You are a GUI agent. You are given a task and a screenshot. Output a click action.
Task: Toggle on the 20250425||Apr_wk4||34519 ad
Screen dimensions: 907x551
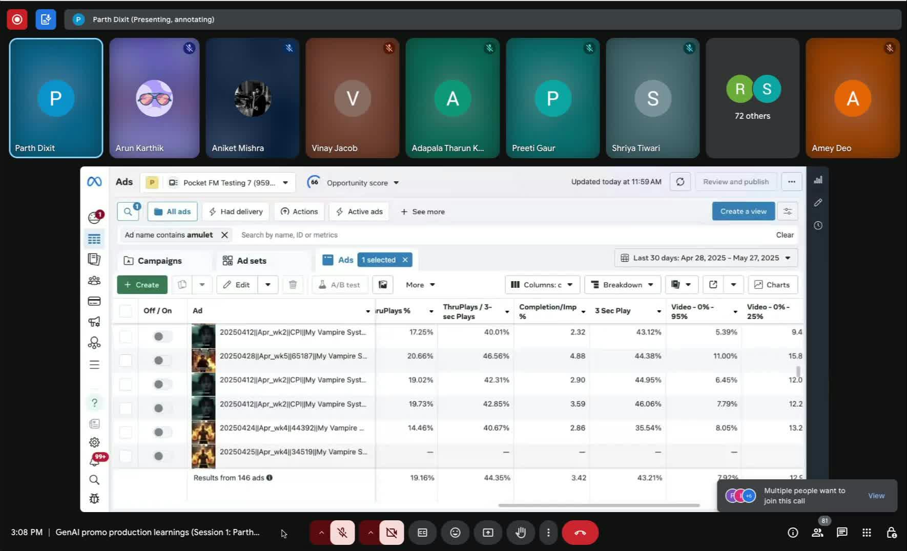(x=162, y=456)
